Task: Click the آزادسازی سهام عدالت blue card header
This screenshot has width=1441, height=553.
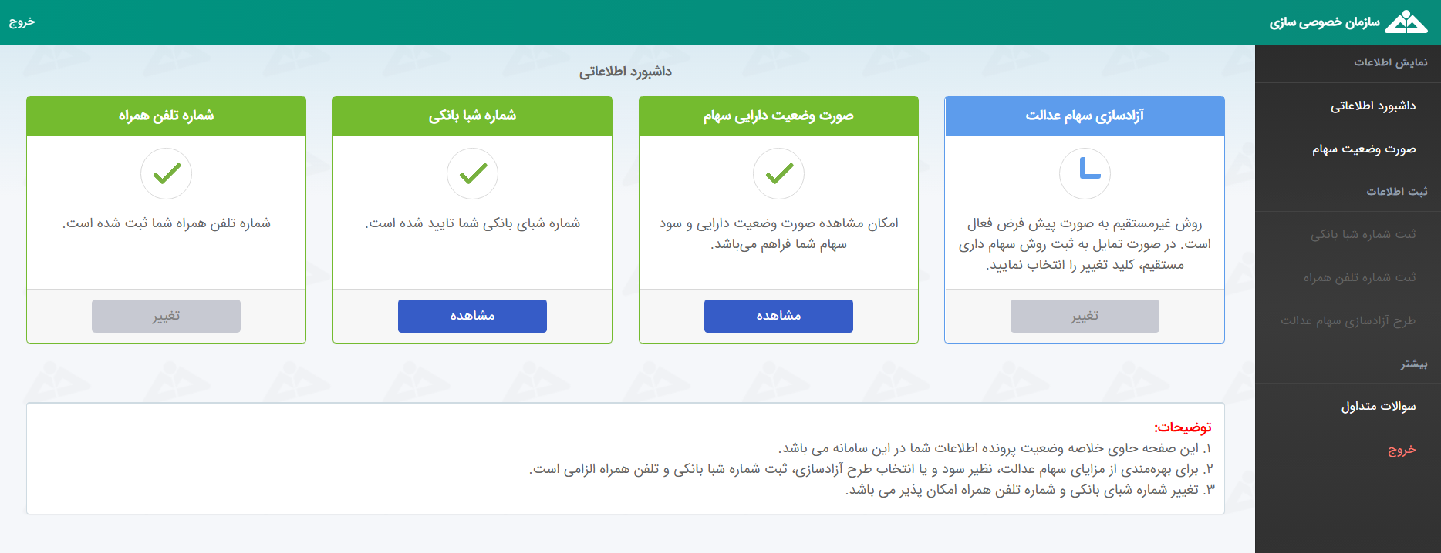Action: point(1085,116)
